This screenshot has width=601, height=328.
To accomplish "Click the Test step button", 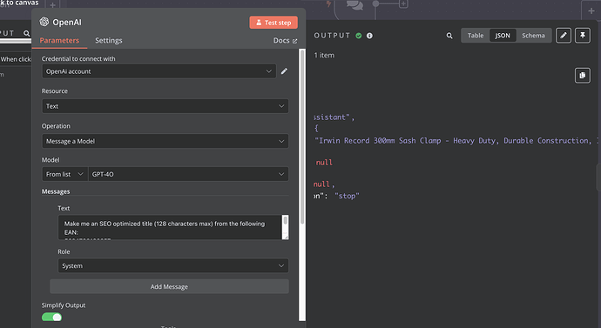I will coord(273,23).
